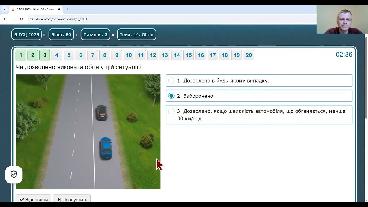Reload the page with the refresh icon

coord(22,19)
